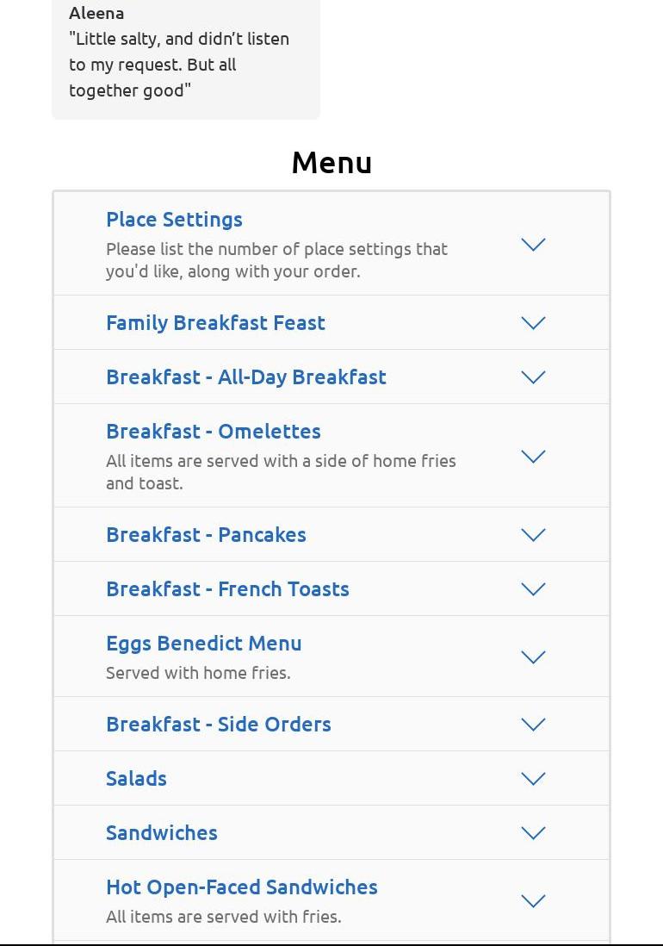Viewport: 663px width, 946px height.
Task: Expand Family Breakfast Feast chevron arrow
Action: [x=533, y=323]
